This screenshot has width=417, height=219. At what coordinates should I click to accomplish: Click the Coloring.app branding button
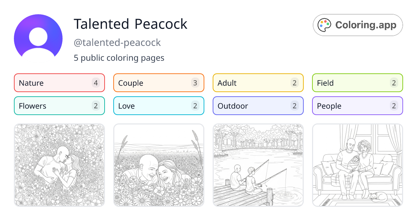358,25
